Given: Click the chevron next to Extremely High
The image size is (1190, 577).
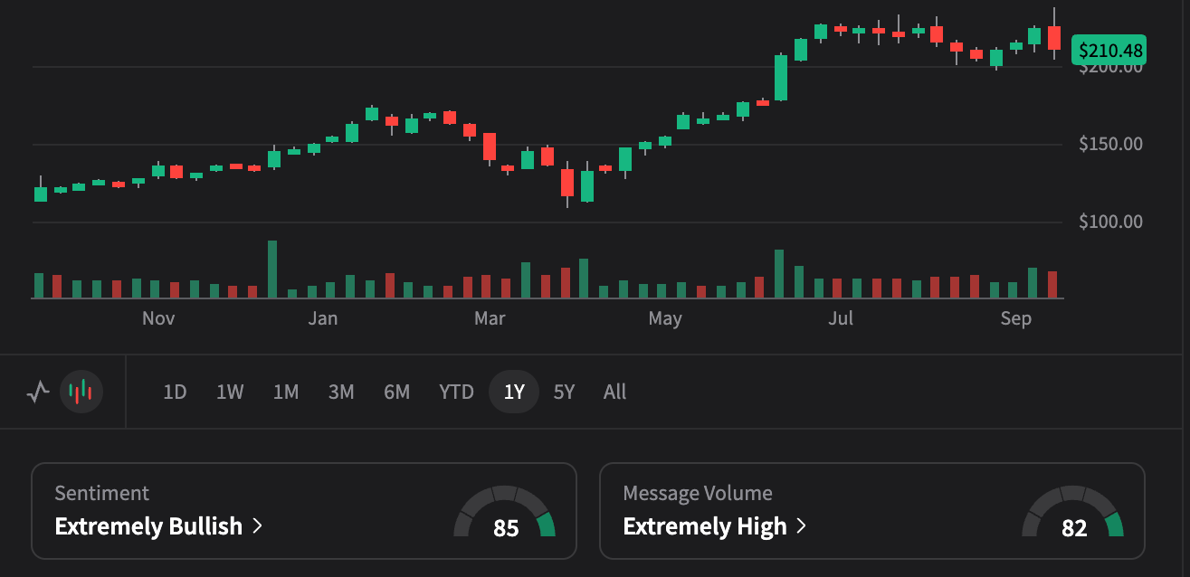Looking at the screenshot, I should pos(801,526).
